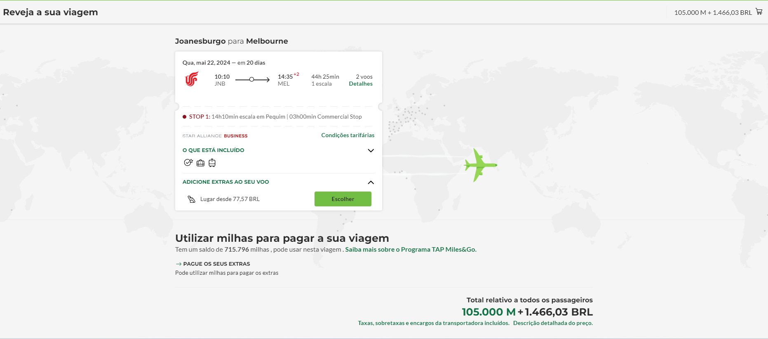Expand the O QUE ESTÁ INCLUÍDO heading
The image size is (768, 339).
(x=213, y=150)
